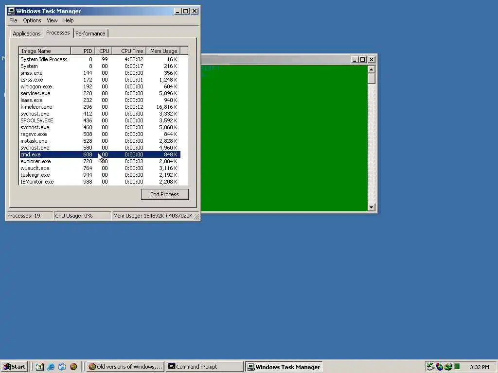Minimize the Windows Task Manager window
This screenshot has width=498, height=373.
pos(178,11)
